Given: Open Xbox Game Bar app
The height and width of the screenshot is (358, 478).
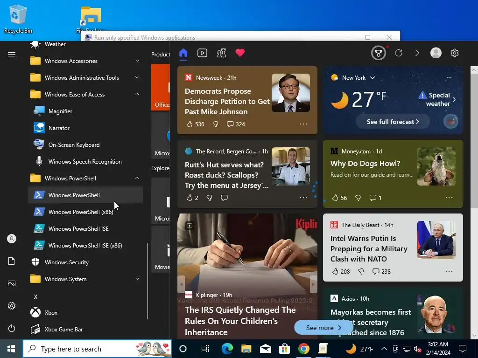Looking at the screenshot, I should (85, 330).
